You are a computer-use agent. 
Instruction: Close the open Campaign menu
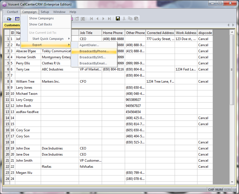click(x=29, y=12)
